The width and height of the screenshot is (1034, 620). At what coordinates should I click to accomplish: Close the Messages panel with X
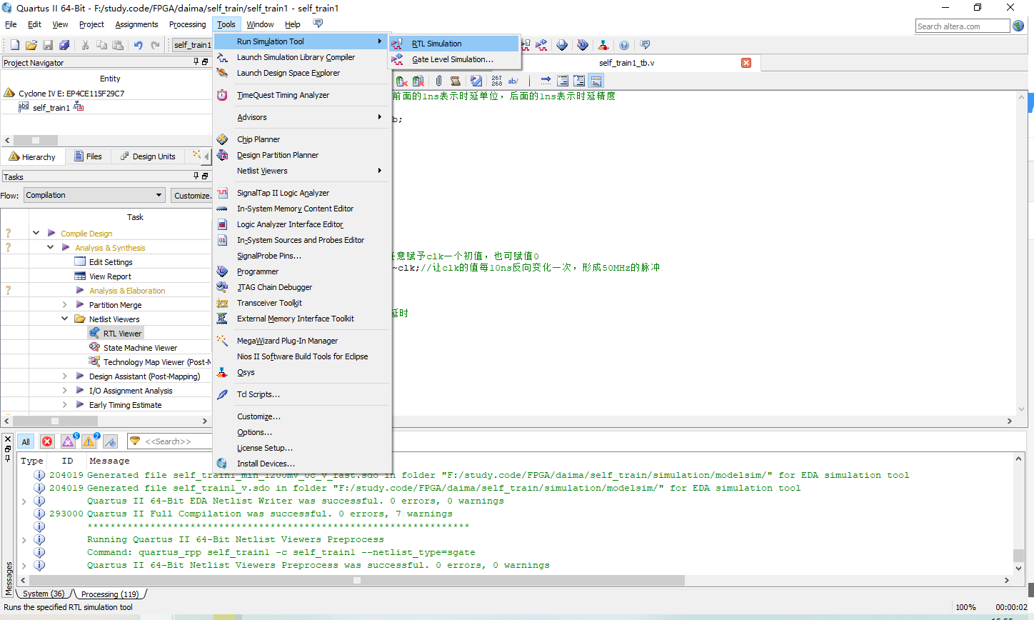tap(8, 439)
